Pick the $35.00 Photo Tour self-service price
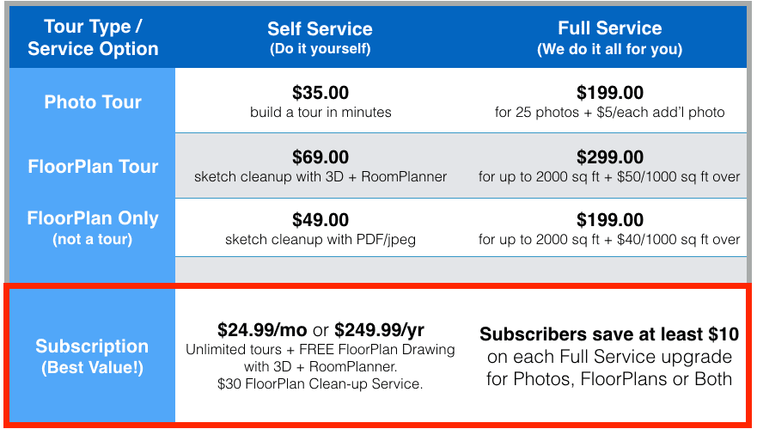Viewport: 757px width, 429px height. click(321, 93)
